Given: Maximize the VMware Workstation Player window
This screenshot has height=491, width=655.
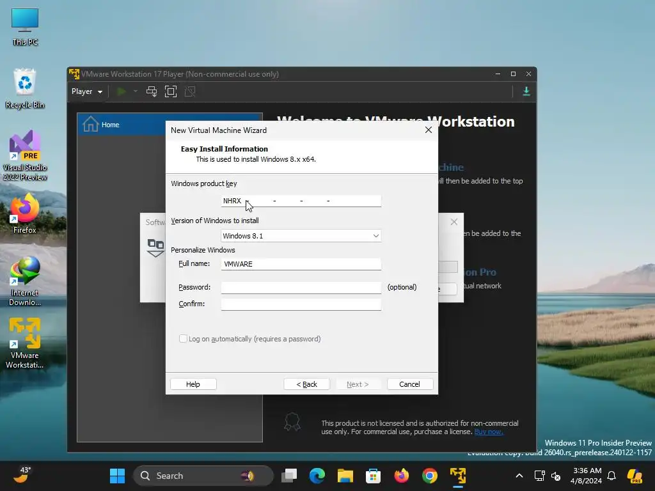Looking at the screenshot, I should (513, 74).
